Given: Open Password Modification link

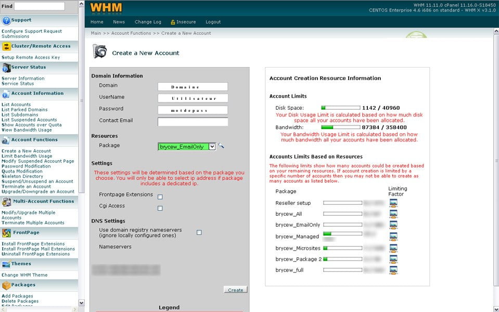Looking at the screenshot, I should (x=26, y=166).
